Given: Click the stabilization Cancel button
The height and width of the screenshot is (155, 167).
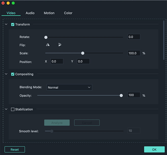Looking at the screenshot, I should click(x=87, y=123).
